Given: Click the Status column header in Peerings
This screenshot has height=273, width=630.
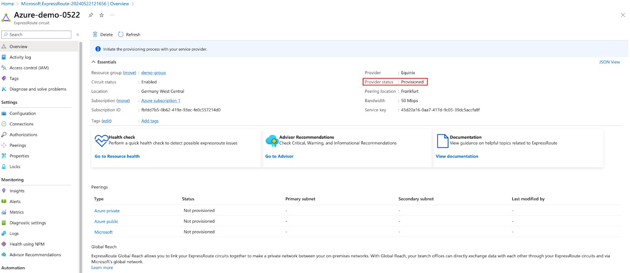Looking at the screenshot, I should pyautogui.click(x=188, y=199).
